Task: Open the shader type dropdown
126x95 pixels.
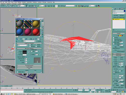Action: [x=22, y=45]
